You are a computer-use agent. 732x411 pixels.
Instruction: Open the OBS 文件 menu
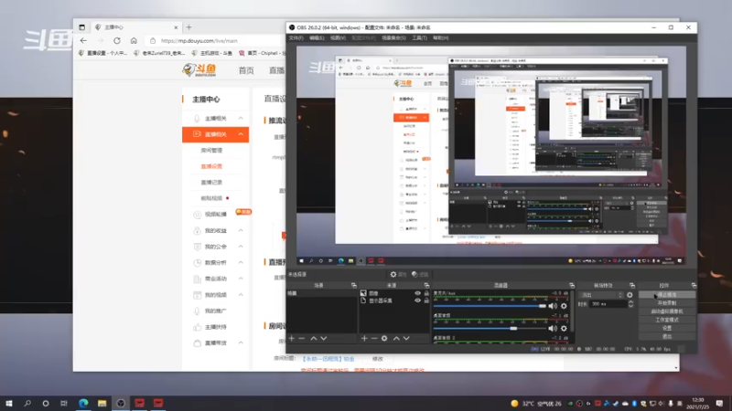[296, 37]
